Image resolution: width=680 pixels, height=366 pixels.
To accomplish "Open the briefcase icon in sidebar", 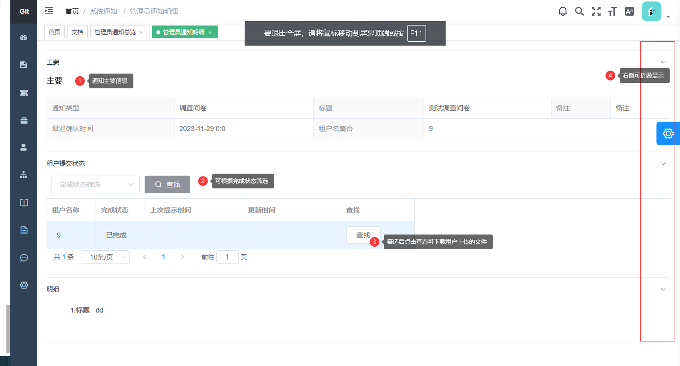I will (x=24, y=120).
